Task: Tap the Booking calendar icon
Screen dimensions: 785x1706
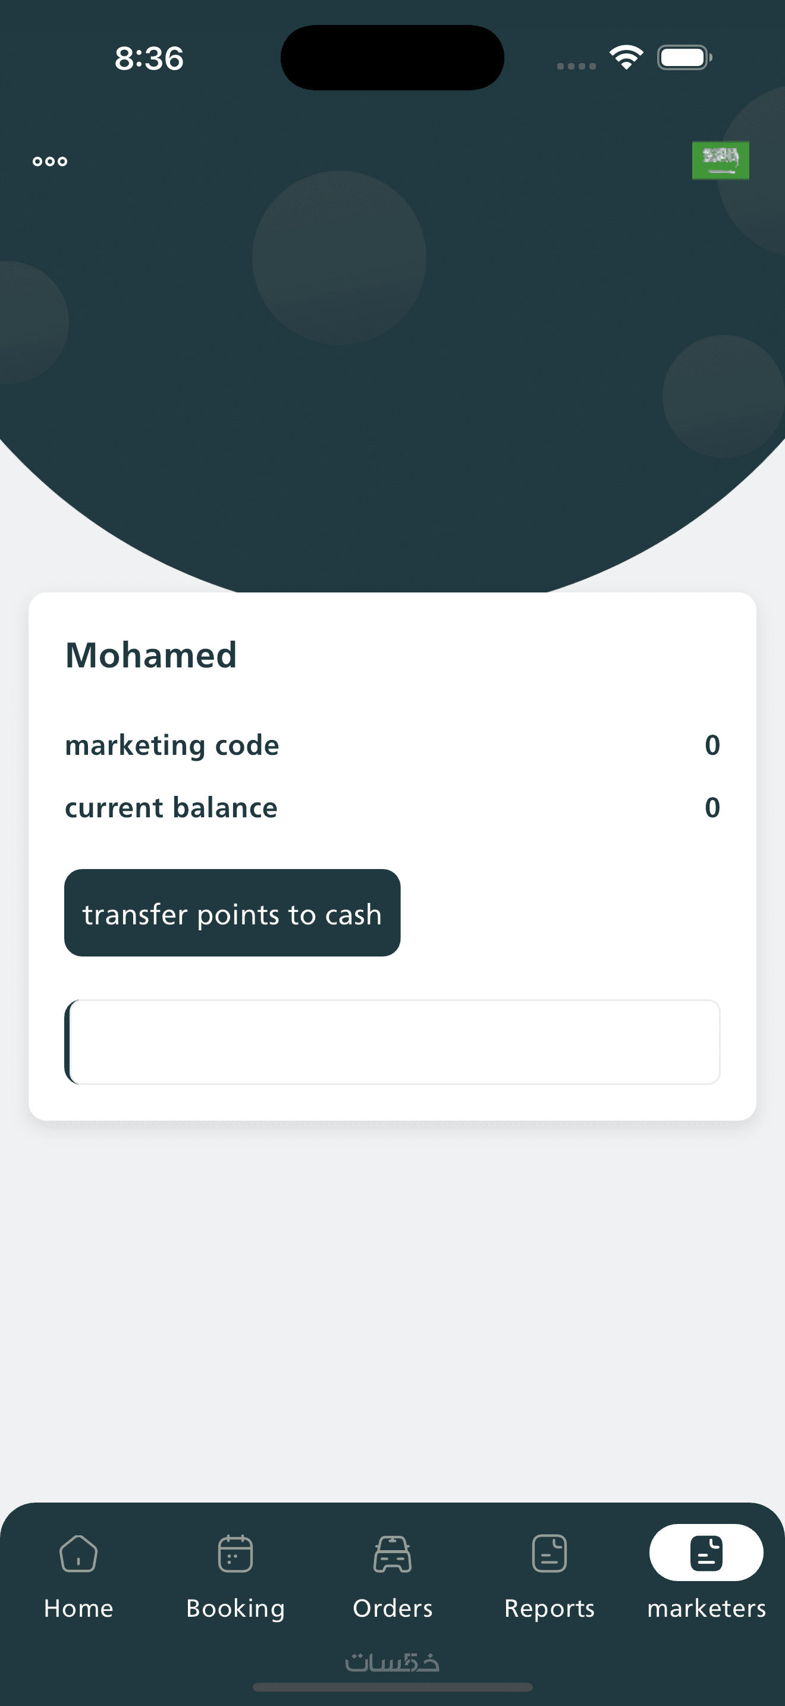Action: click(235, 1553)
